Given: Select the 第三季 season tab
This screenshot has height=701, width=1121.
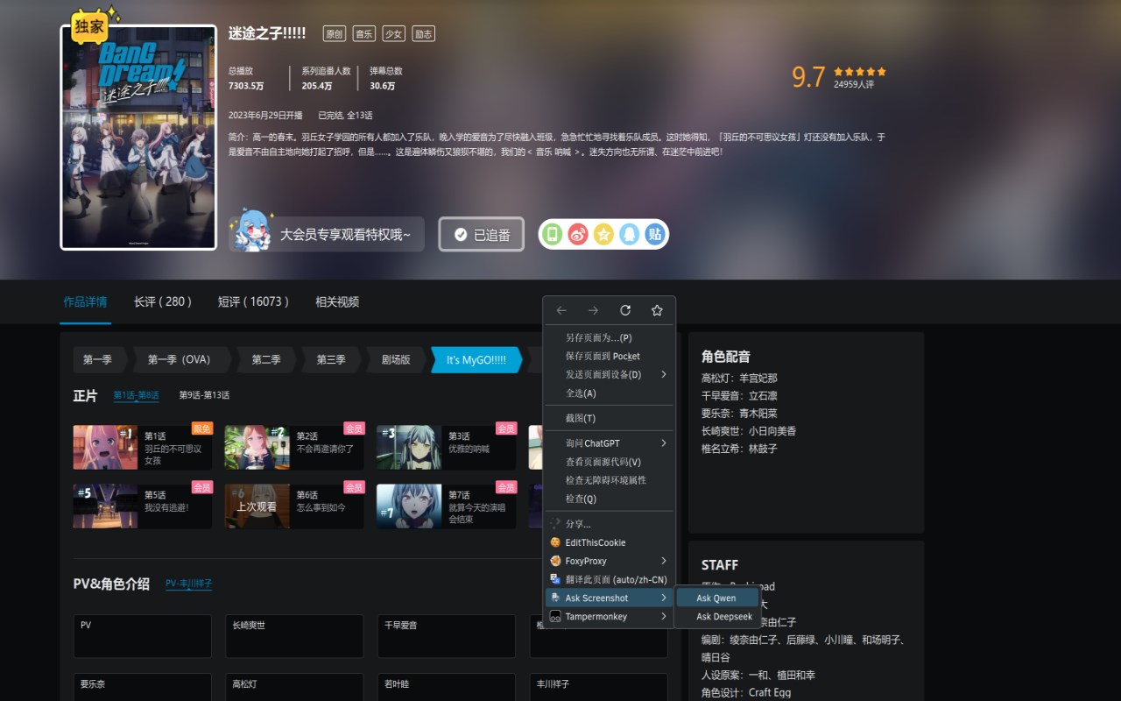Looking at the screenshot, I should 331,359.
